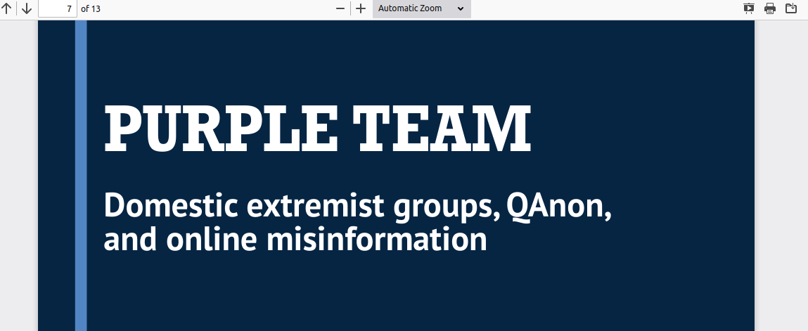
Task: Open the Automatic Zoom dropdown
Action: (x=421, y=8)
